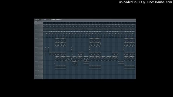Screen dimensions: 173x97
Task: Select the Track 4 header
Action: [38, 40]
